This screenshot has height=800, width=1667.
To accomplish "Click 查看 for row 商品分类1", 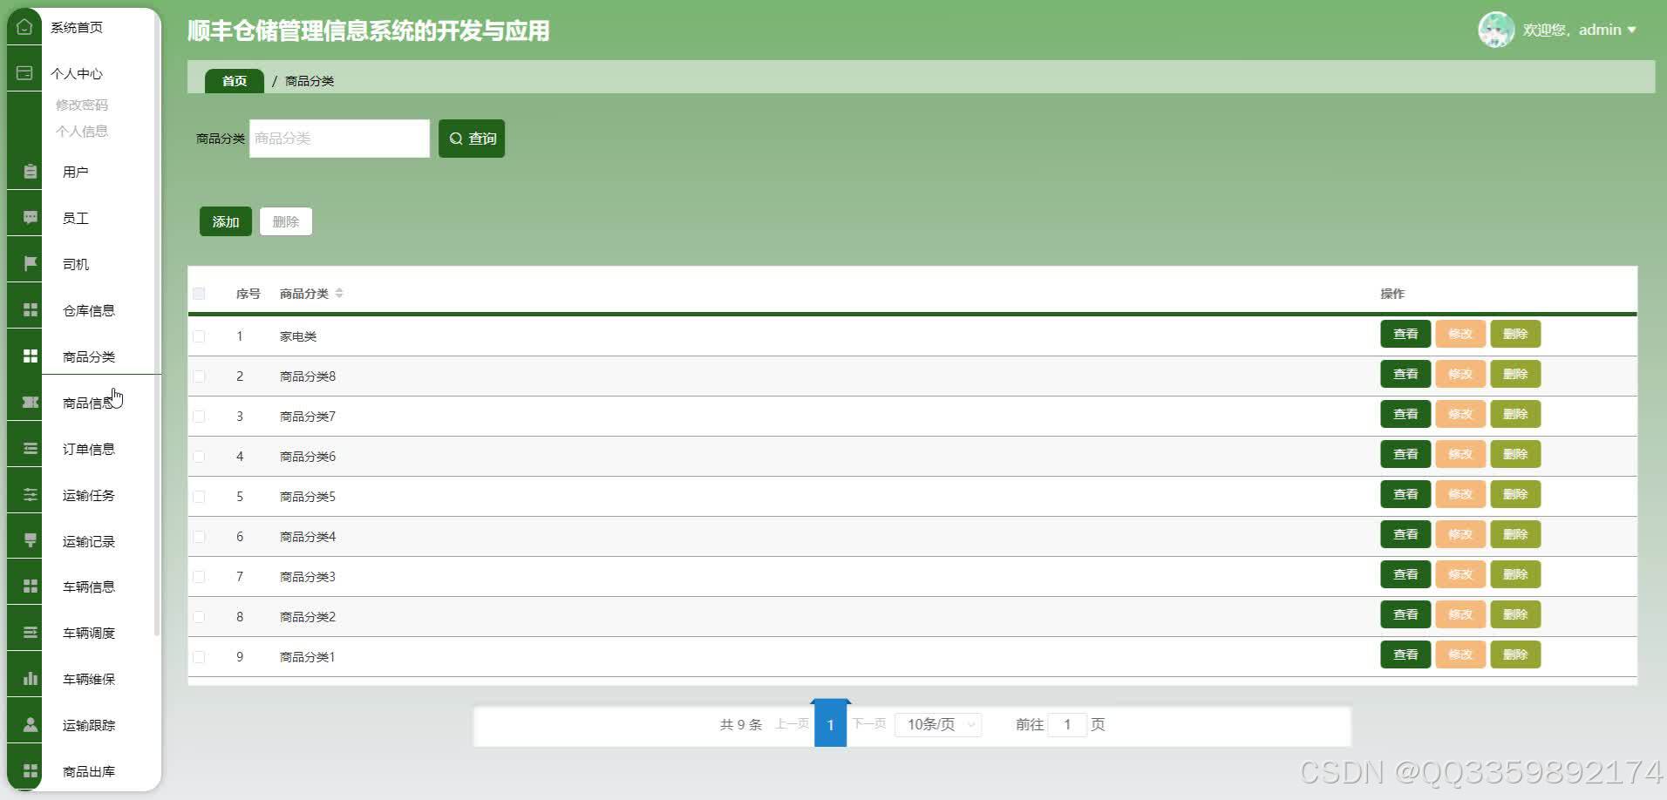I will pos(1405,654).
